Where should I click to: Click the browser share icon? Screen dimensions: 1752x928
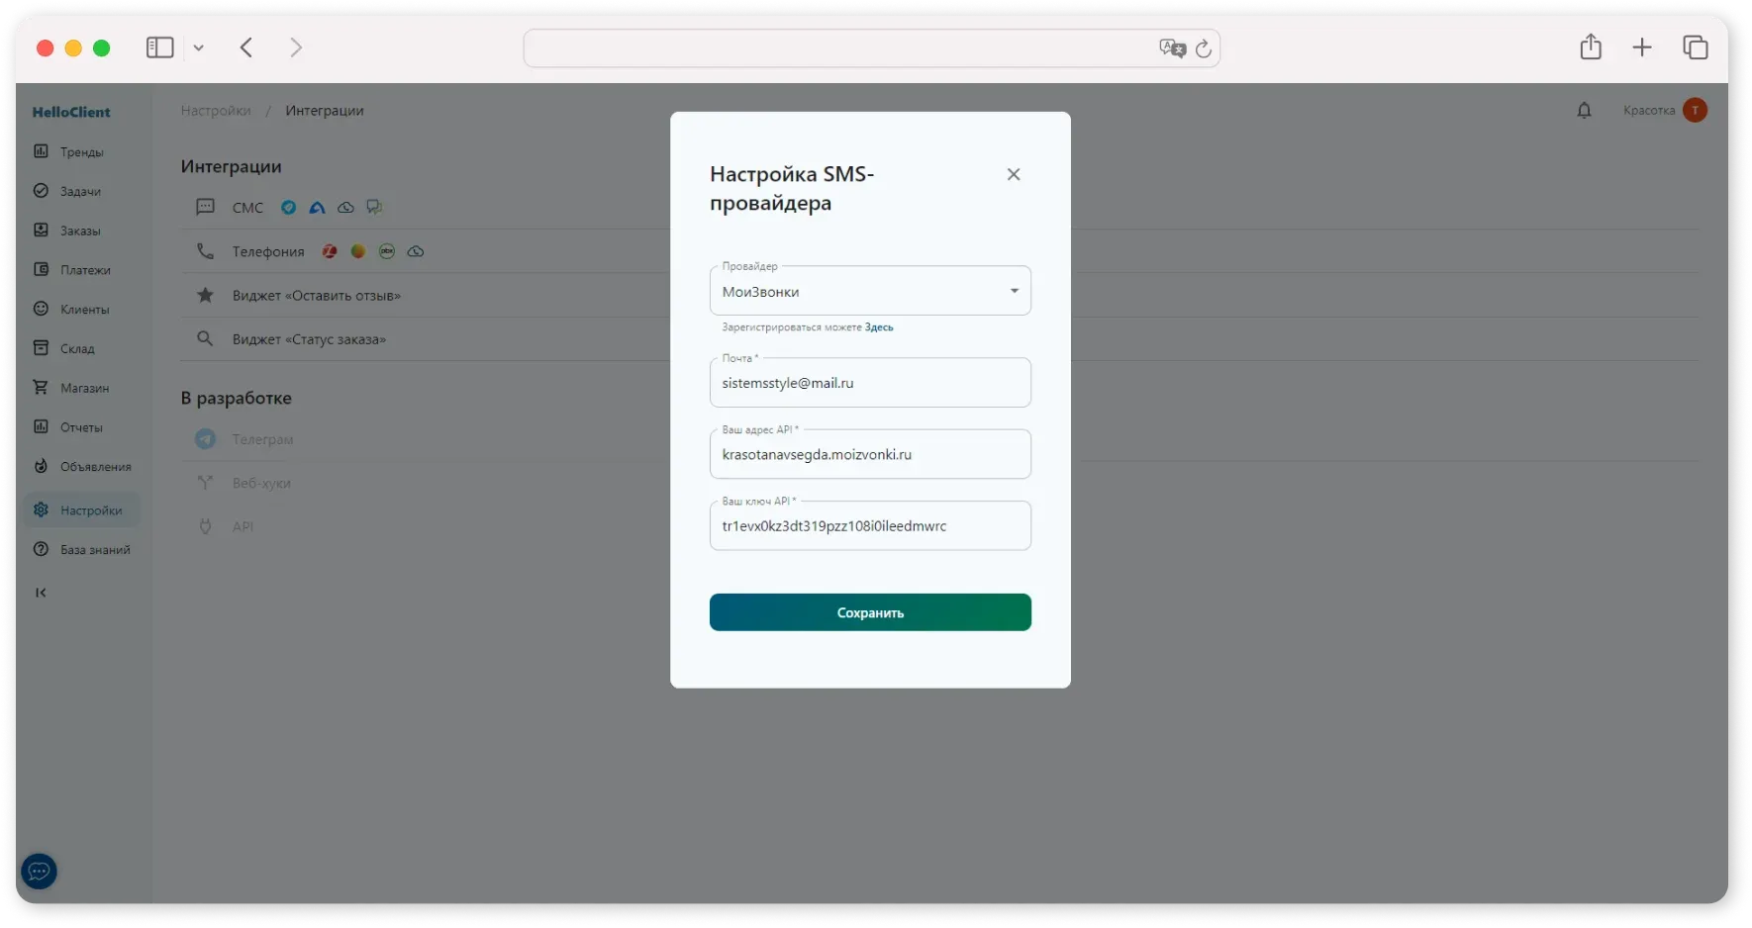click(1590, 47)
